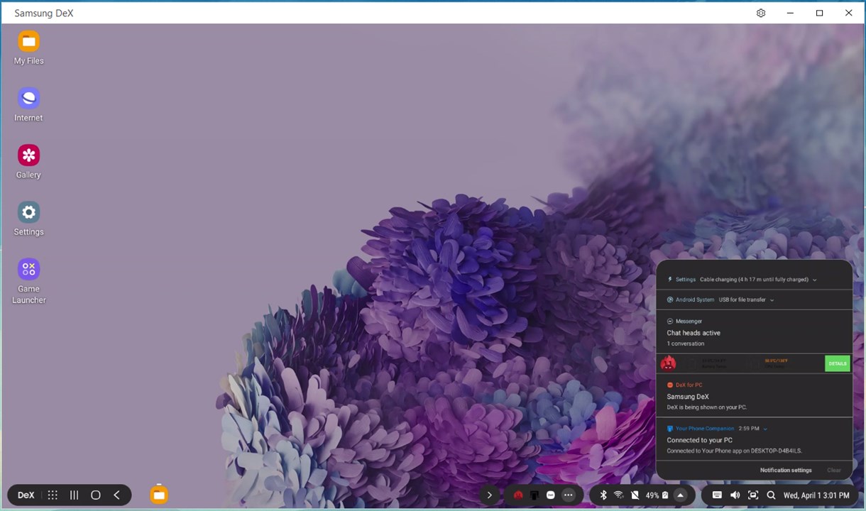Click 'Connected to Your Phone app on DESKTOP-D4B4ILS.'
This screenshot has width=866, height=511.
(x=734, y=451)
